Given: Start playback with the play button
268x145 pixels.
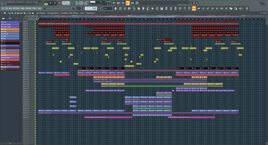Looking at the screenshot, I should [50, 3].
